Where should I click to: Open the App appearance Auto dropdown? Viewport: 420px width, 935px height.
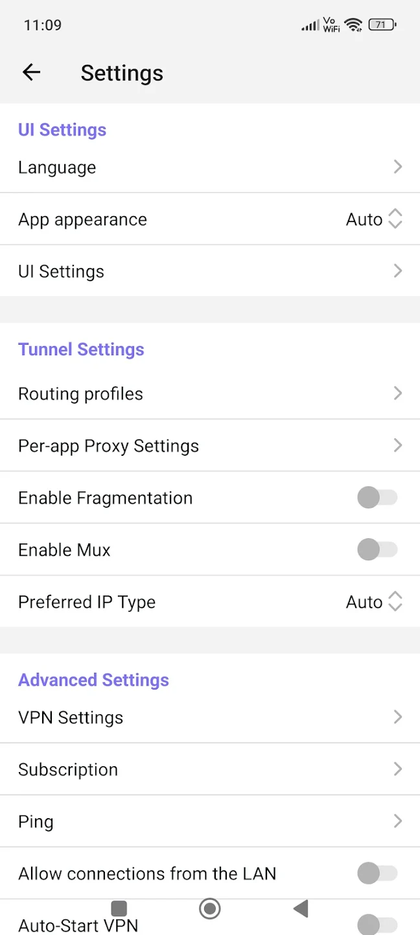[x=375, y=219]
